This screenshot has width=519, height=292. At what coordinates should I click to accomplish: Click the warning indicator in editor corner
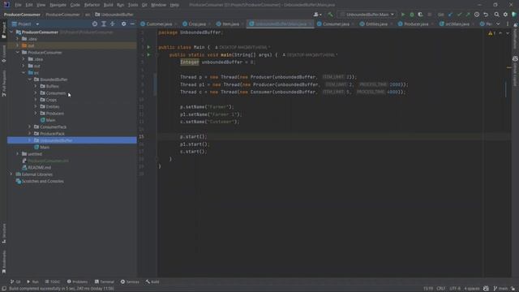click(x=492, y=33)
